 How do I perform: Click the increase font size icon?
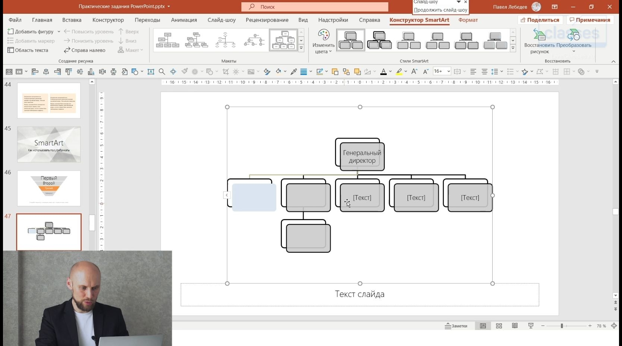[414, 72]
